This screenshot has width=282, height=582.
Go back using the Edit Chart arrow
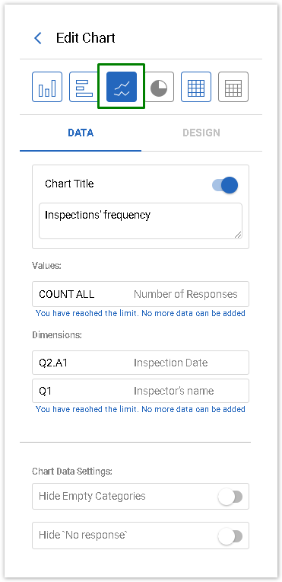38,38
